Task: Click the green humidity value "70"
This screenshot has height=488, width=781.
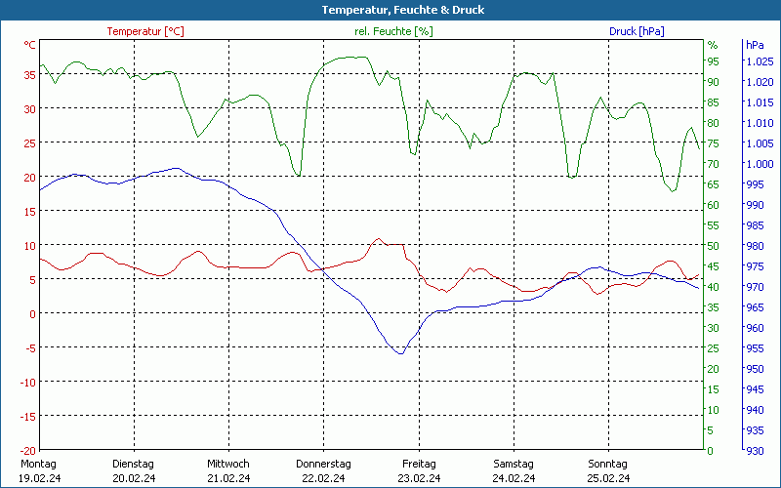Action: [714, 164]
